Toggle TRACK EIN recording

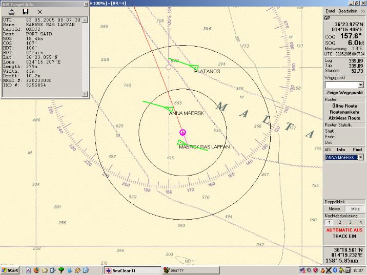pyautogui.click(x=344, y=236)
